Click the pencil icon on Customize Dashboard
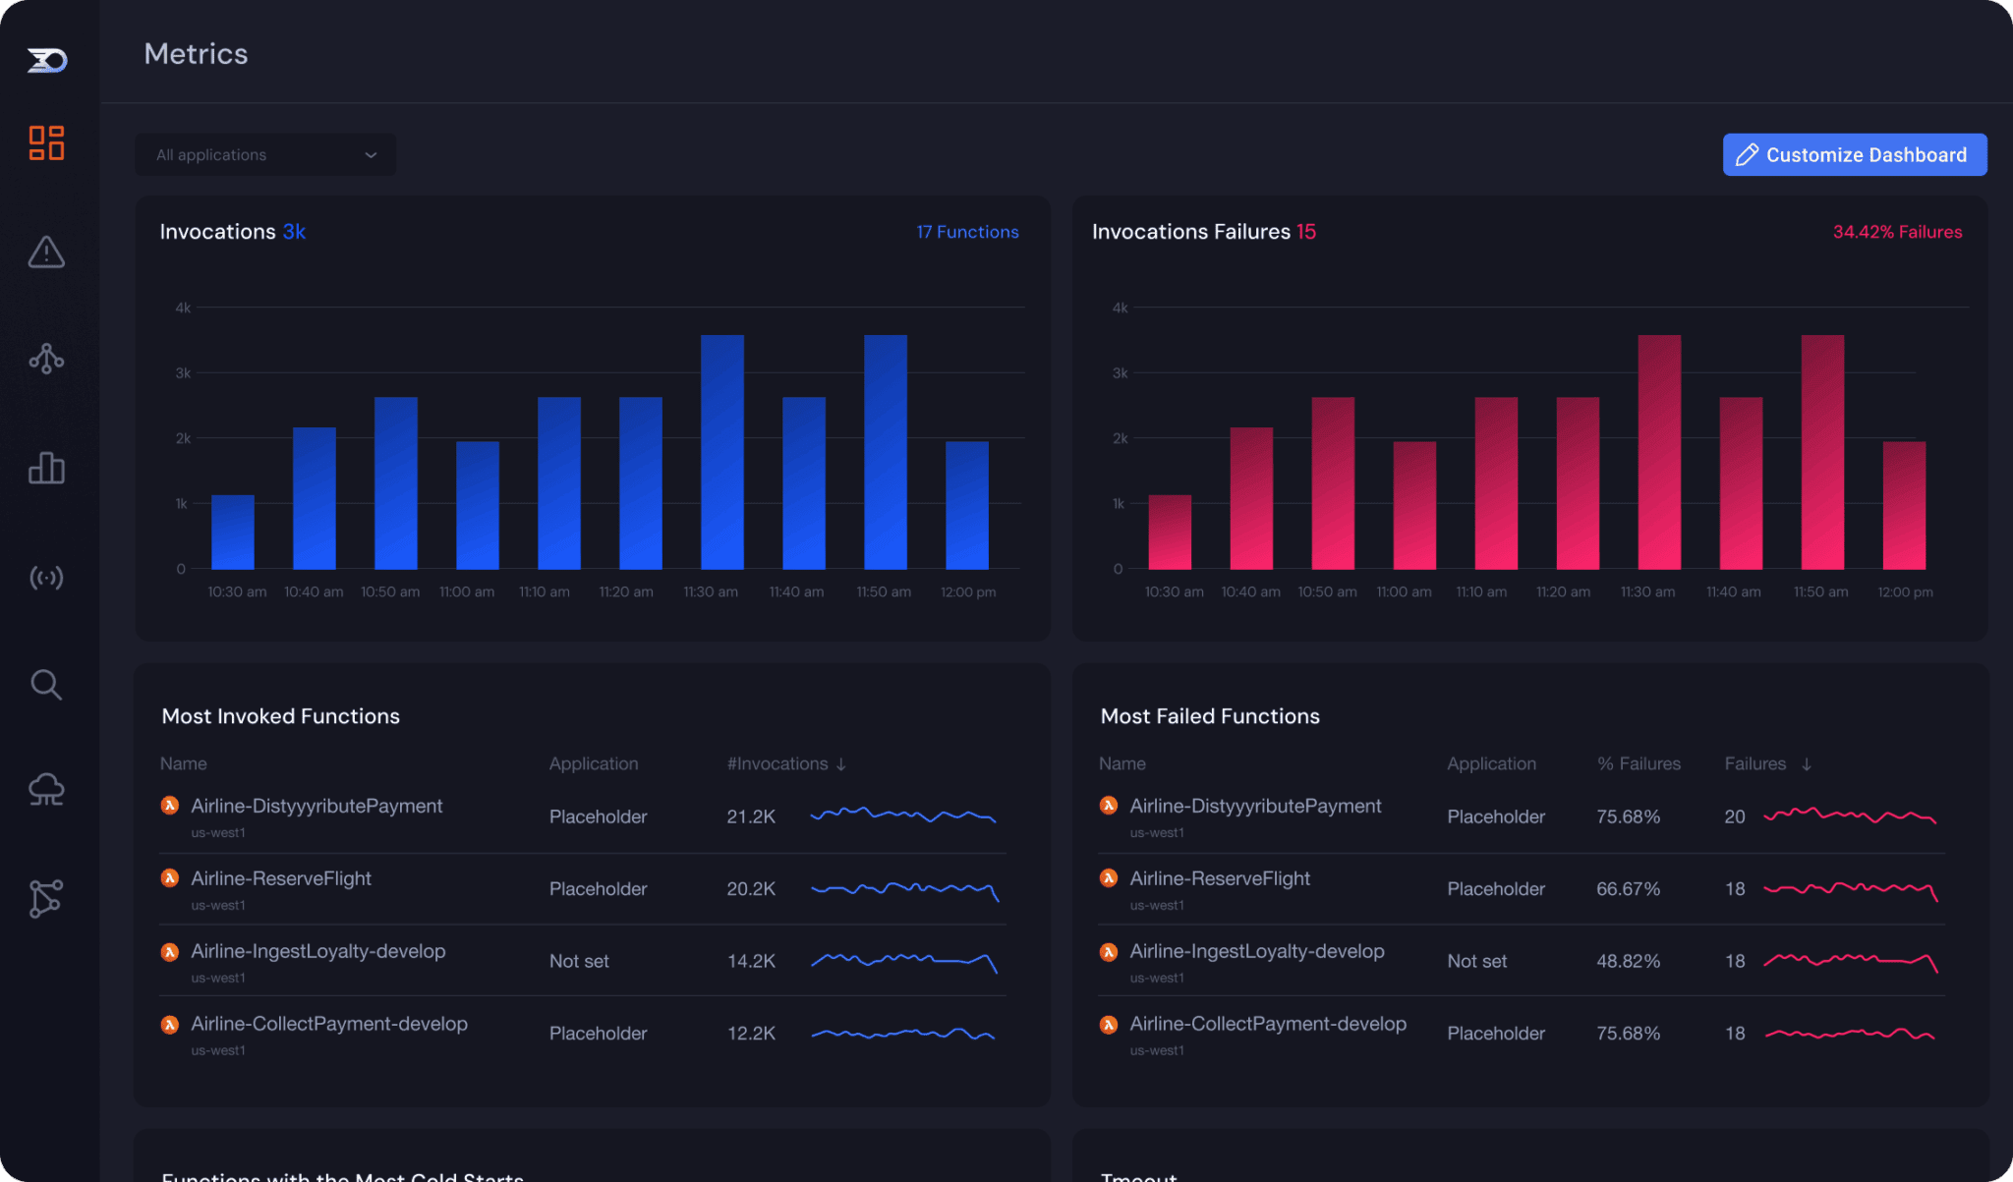 pyautogui.click(x=1747, y=155)
